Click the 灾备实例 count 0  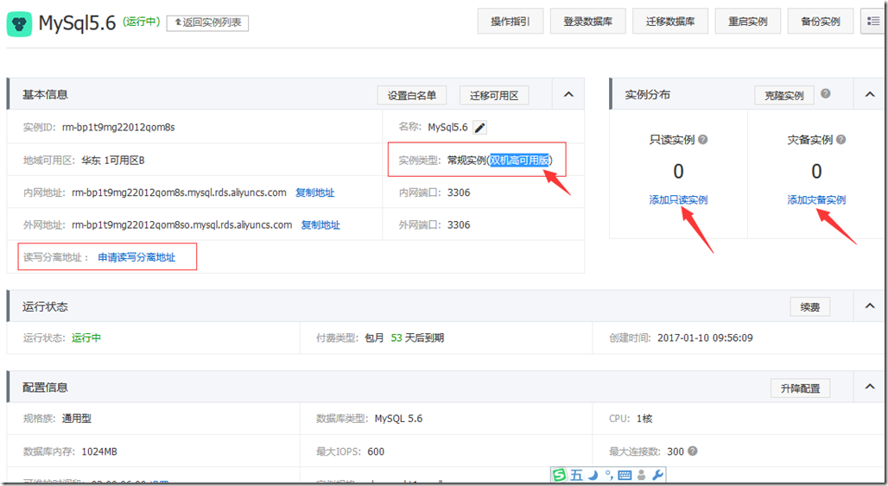click(x=816, y=171)
